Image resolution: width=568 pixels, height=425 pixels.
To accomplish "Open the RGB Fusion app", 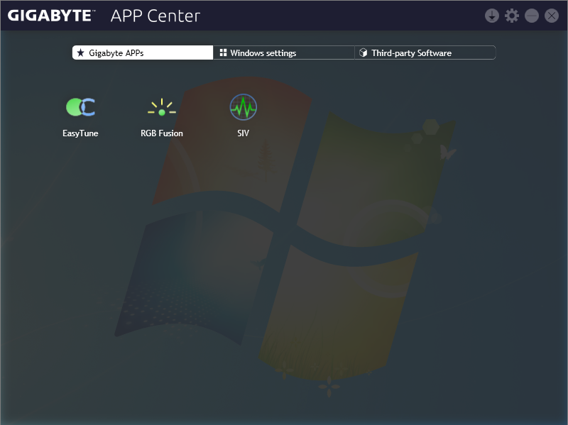I will (162, 107).
